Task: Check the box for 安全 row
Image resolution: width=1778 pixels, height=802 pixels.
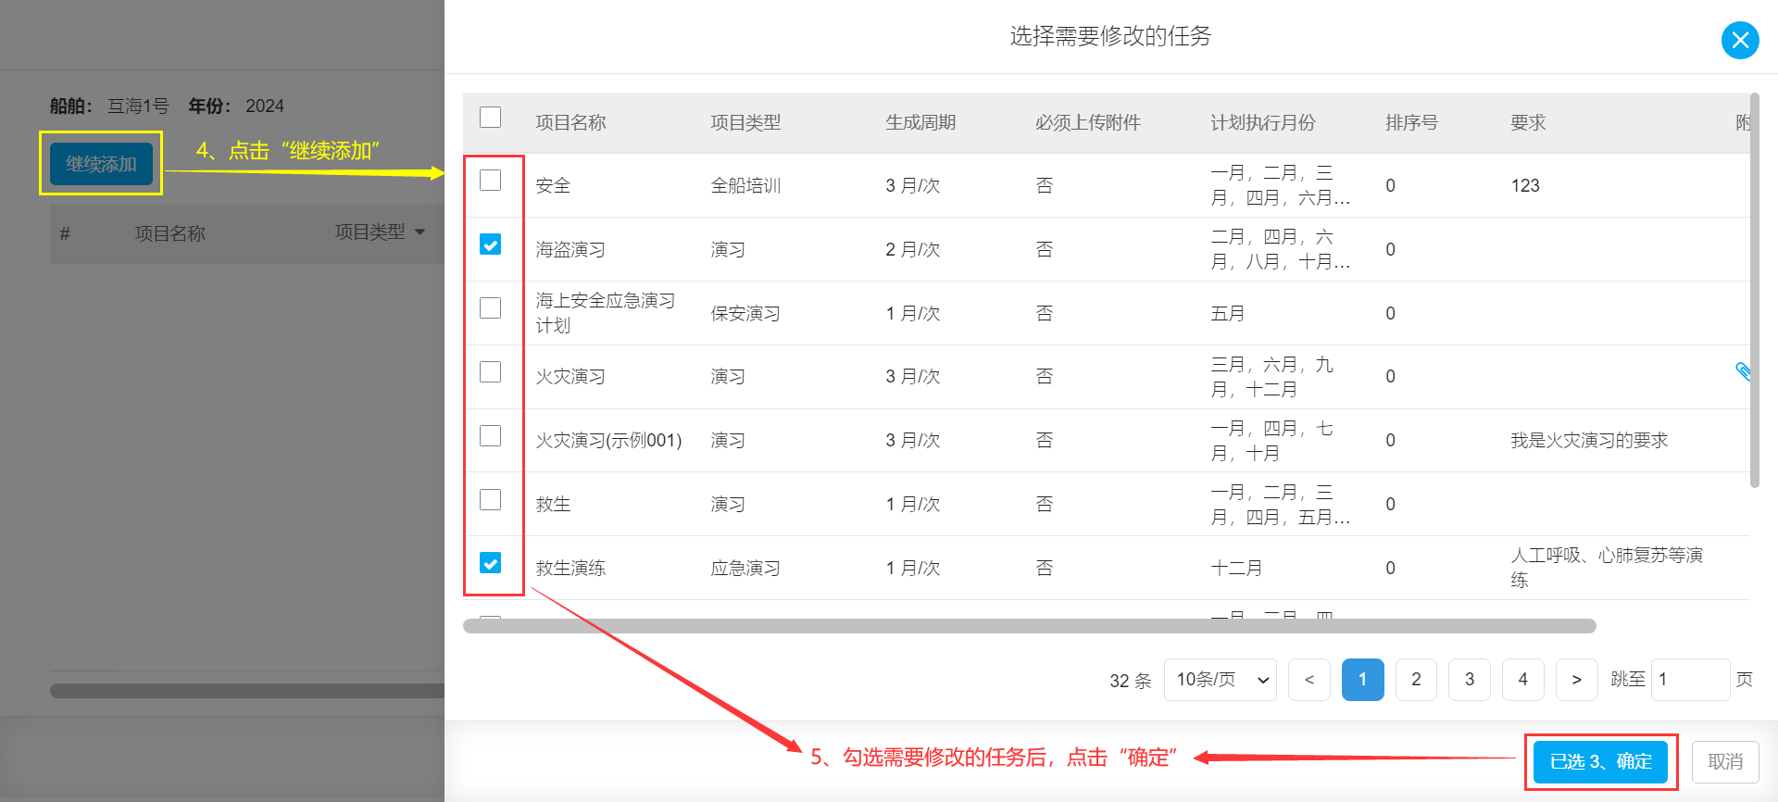Action: point(490,180)
